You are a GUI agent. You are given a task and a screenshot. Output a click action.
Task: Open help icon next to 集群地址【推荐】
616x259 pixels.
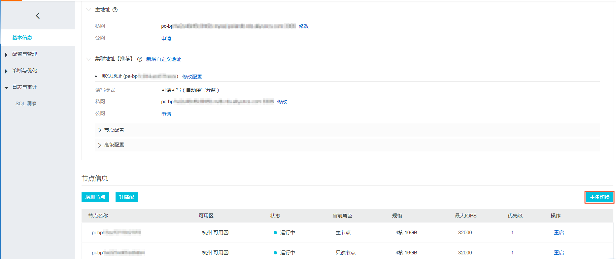pos(140,59)
